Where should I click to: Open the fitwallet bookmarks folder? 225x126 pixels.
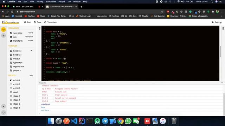[x=143, y=16]
